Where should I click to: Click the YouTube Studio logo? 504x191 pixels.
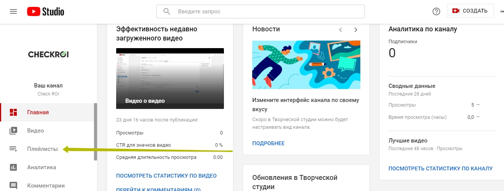[x=45, y=11]
